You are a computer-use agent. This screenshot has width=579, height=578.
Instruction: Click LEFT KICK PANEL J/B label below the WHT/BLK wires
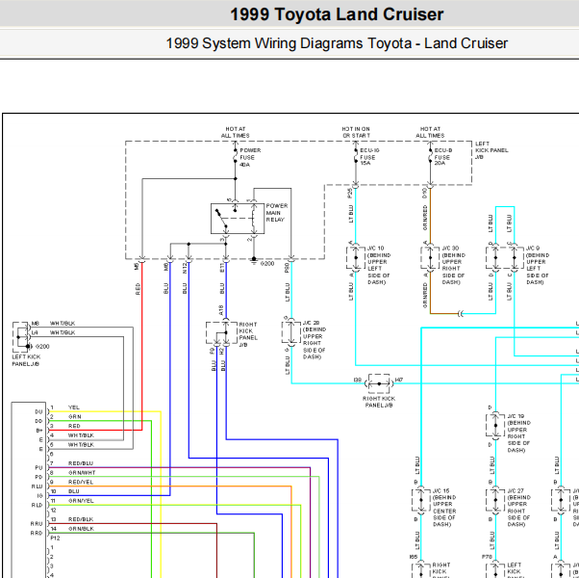point(26,360)
